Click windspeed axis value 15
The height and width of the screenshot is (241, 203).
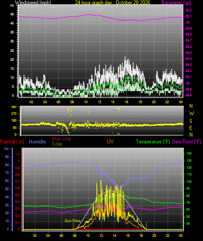point(12,68)
